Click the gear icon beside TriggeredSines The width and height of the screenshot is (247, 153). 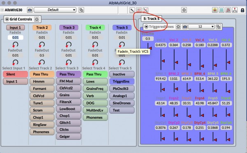click(178, 27)
